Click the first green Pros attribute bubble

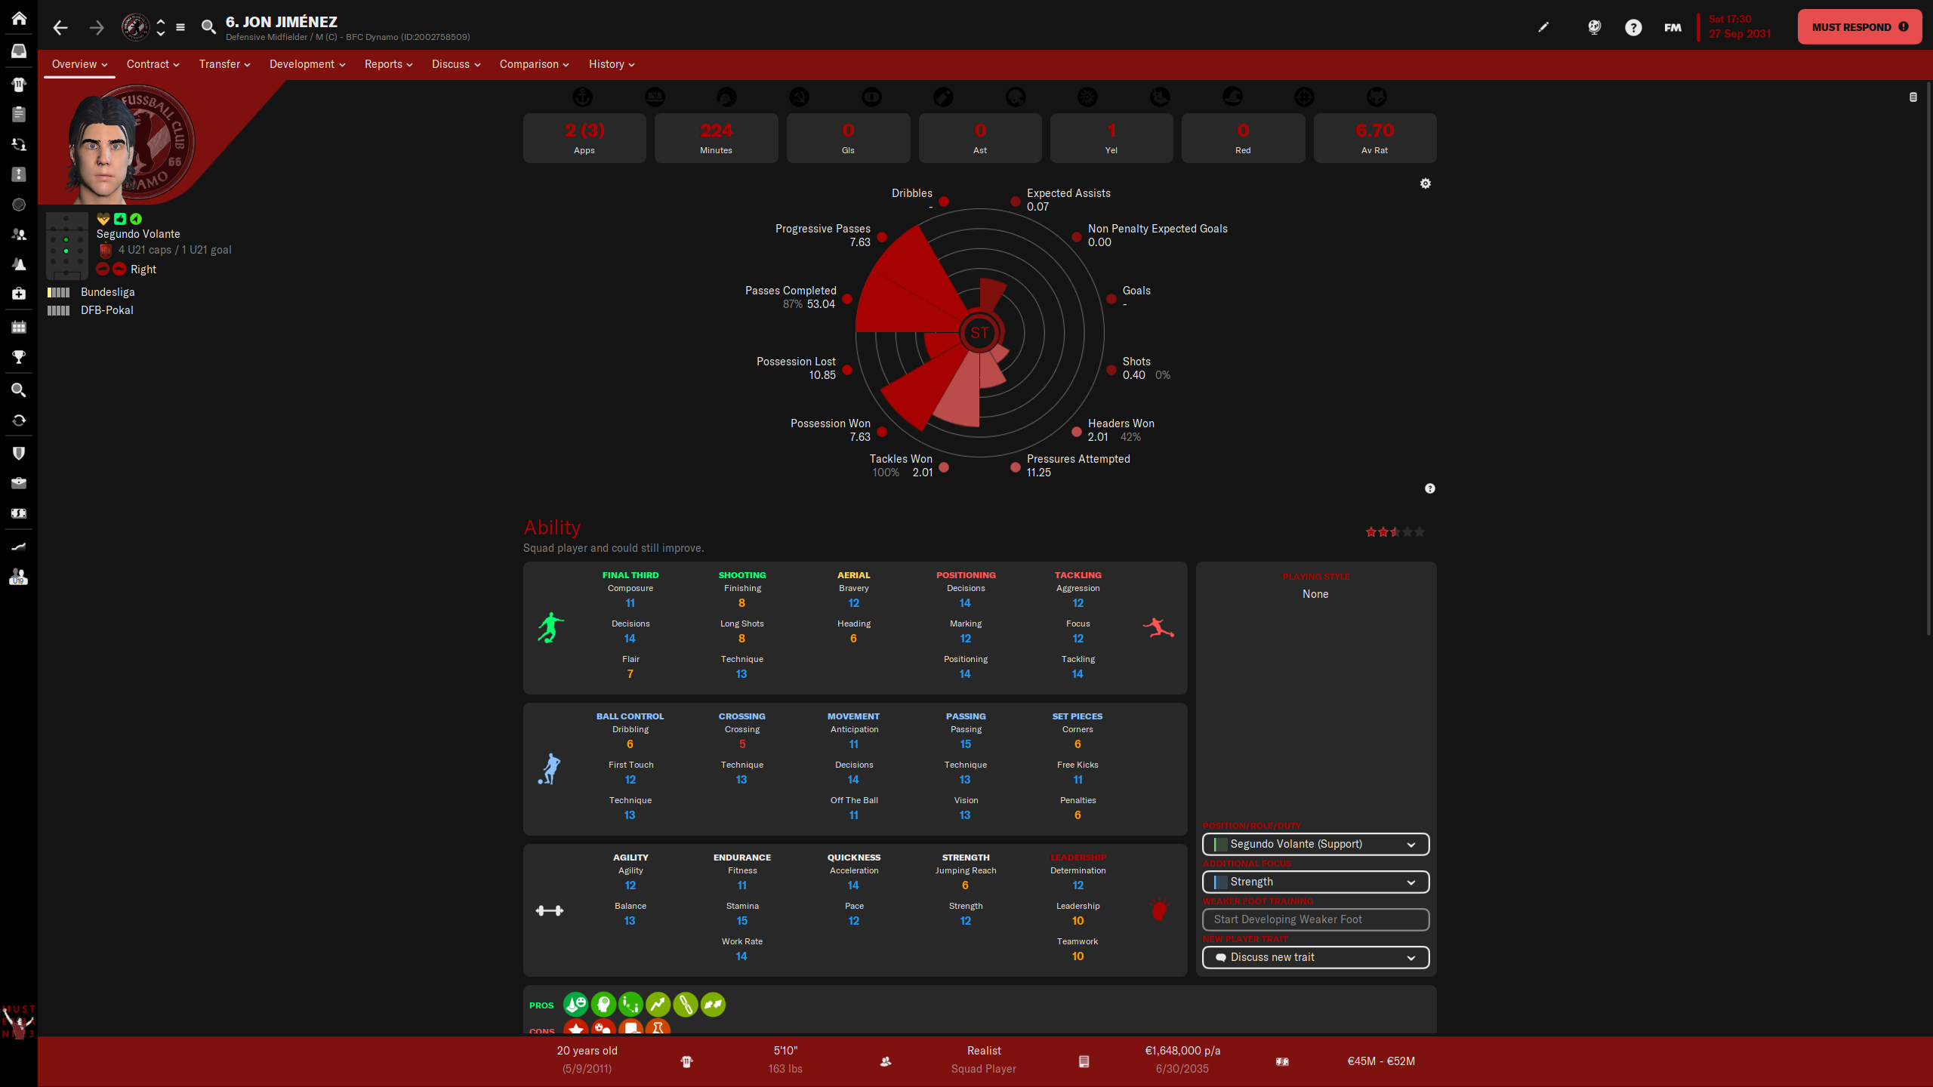click(577, 1005)
